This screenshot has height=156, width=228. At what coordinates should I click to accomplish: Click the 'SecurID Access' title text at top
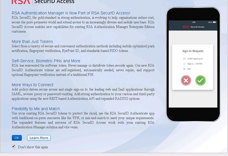coord(54,2)
